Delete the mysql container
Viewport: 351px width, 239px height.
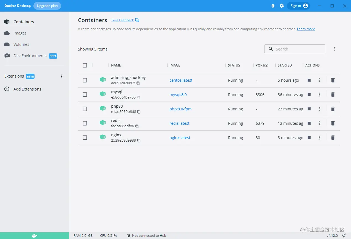[333, 94]
